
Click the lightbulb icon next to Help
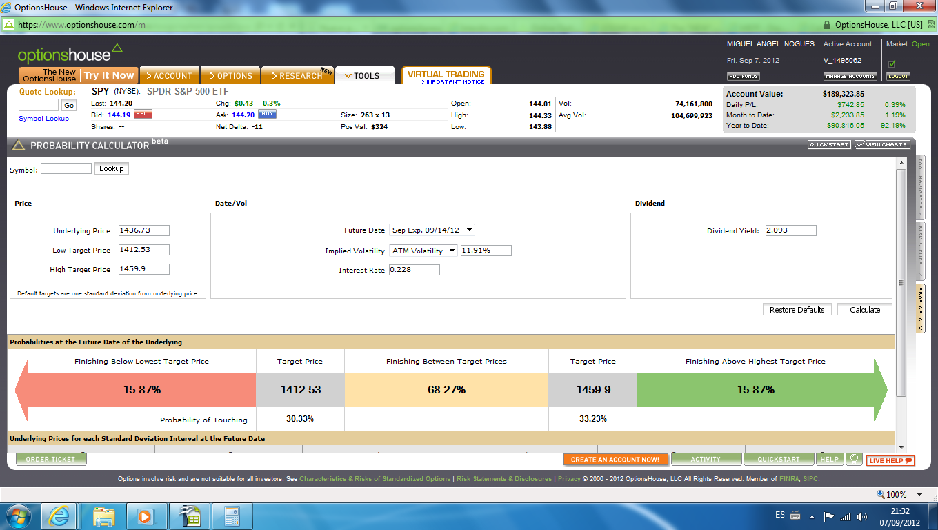coord(854,459)
